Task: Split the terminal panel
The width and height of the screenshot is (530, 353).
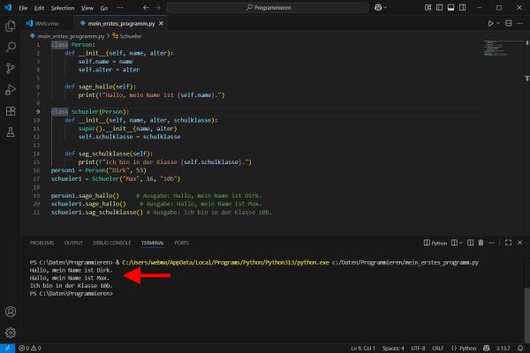Action: 470,243
